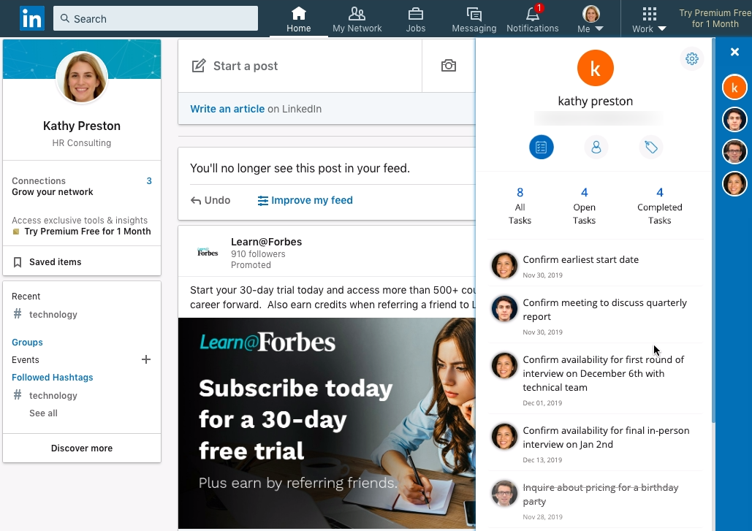Go to My Network

pos(357,20)
